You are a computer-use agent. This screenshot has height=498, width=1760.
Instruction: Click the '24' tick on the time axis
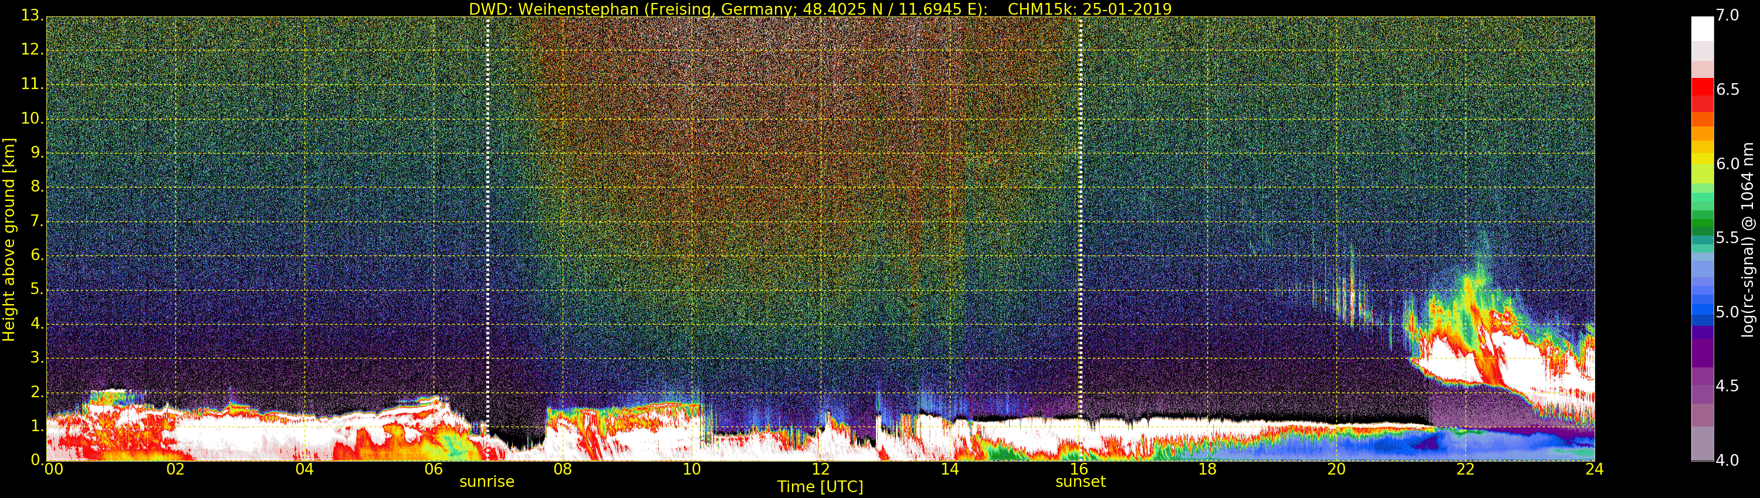click(1595, 469)
